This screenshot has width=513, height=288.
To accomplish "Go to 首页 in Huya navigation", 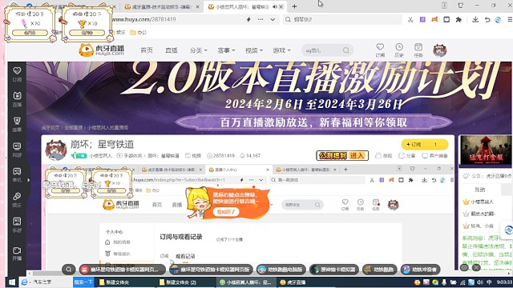I will pyautogui.click(x=147, y=50).
